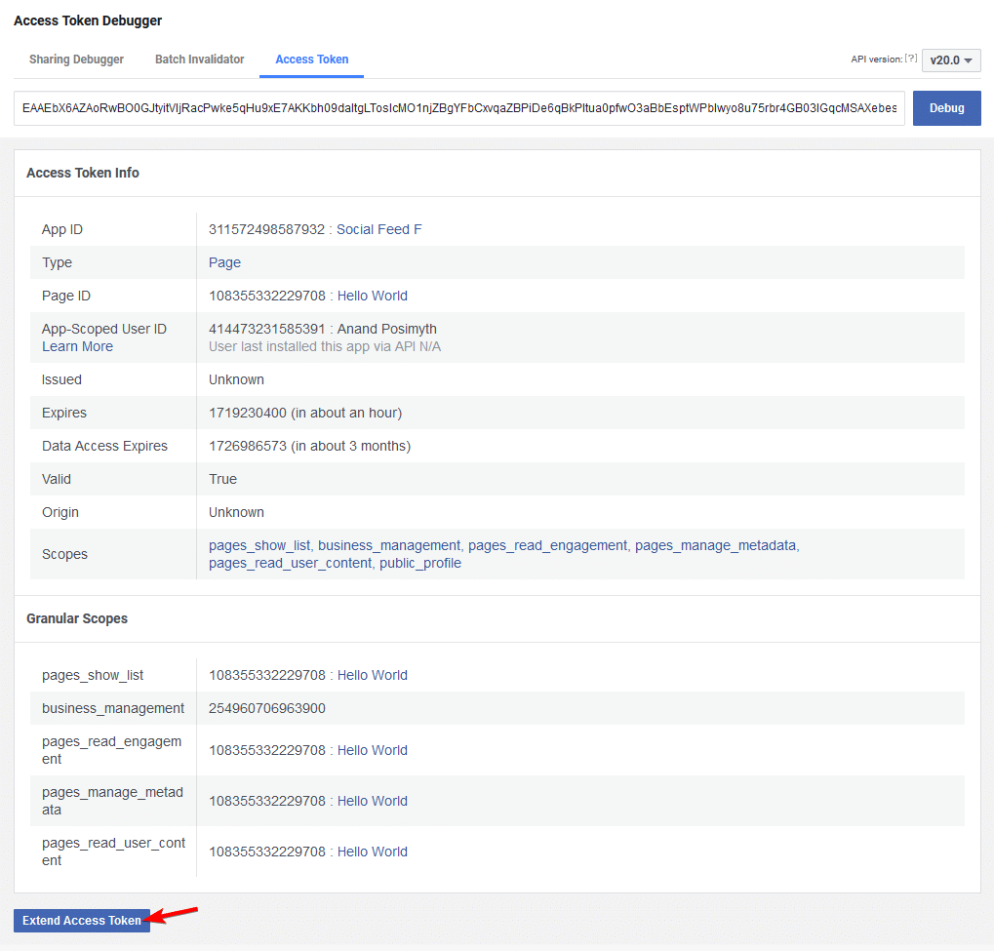994x951 pixels.
Task: Open the pages_manage_metadata scope link
Action: tap(715, 545)
